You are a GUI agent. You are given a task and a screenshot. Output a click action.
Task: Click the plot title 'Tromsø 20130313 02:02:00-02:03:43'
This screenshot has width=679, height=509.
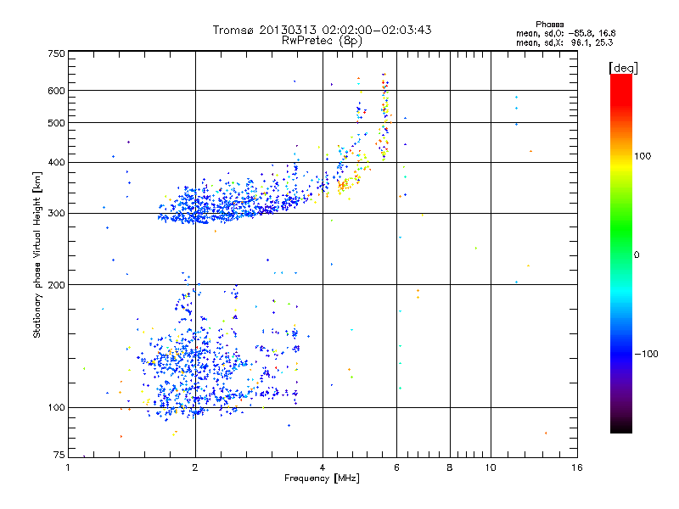(x=322, y=30)
